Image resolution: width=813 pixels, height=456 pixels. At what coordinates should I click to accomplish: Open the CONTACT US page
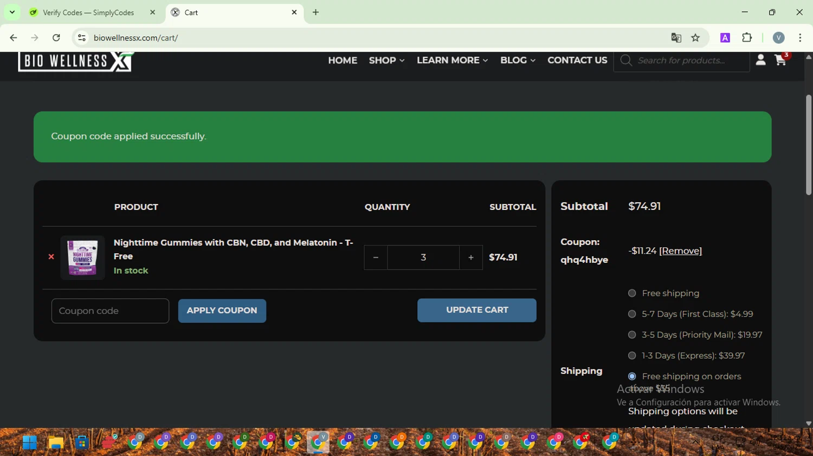tap(577, 61)
